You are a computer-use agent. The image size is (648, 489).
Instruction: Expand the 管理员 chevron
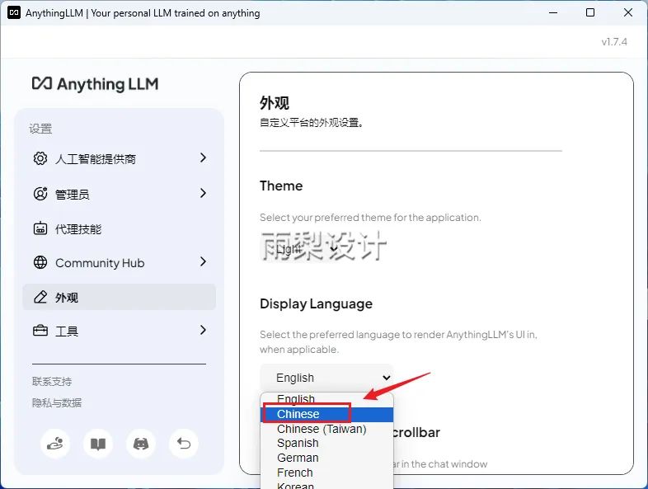203,193
